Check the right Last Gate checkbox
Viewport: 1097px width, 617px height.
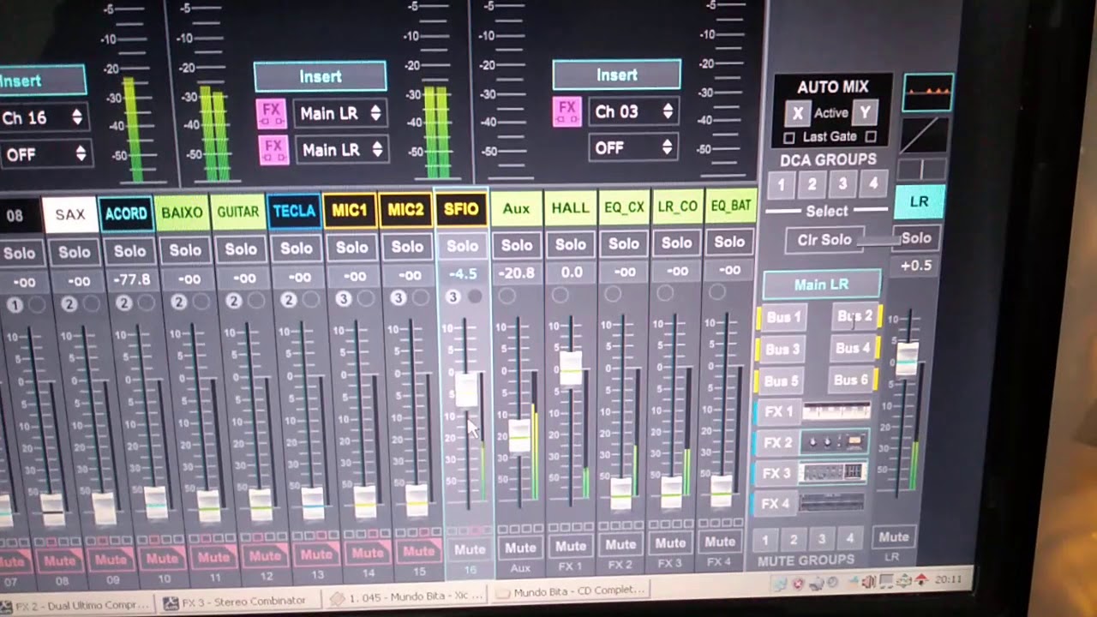pyautogui.click(x=871, y=137)
